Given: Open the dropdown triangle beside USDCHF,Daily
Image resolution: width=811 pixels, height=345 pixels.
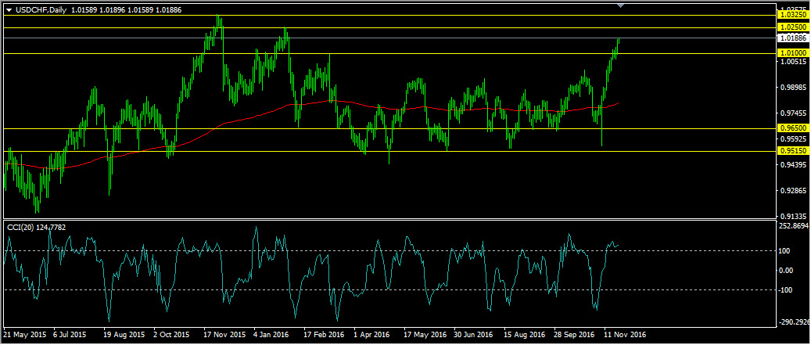Looking at the screenshot, I should (x=9, y=9).
